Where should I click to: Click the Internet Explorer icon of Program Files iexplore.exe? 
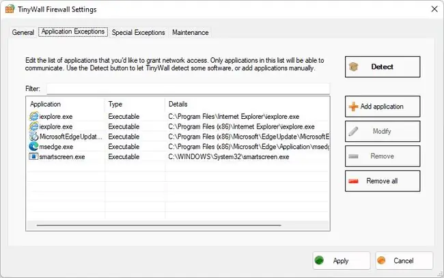click(x=33, y=116)
